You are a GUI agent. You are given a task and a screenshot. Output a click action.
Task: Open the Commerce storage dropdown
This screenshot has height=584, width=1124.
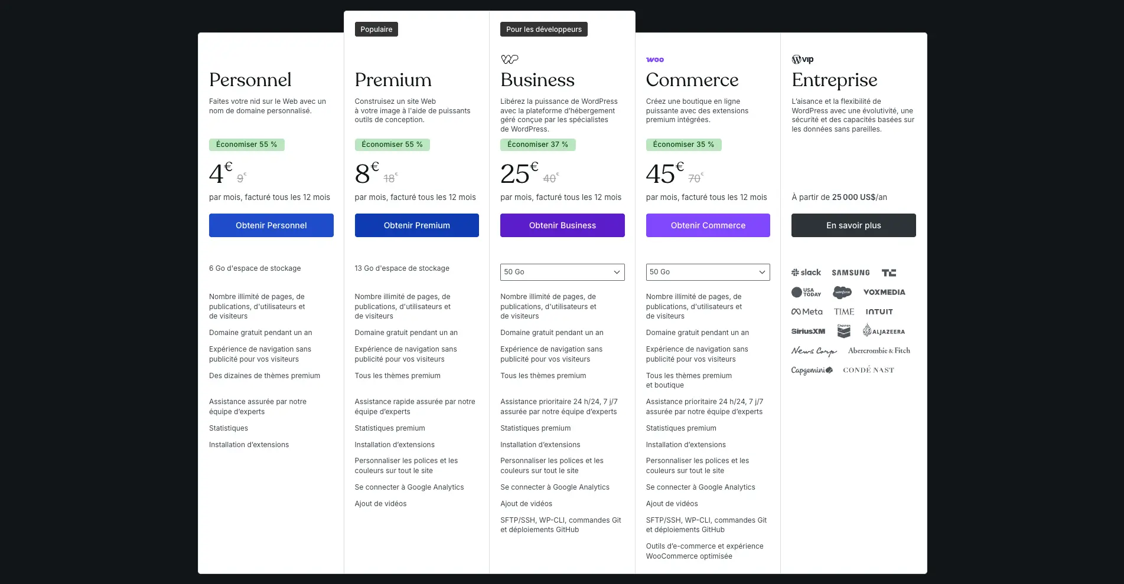(708, 272)
